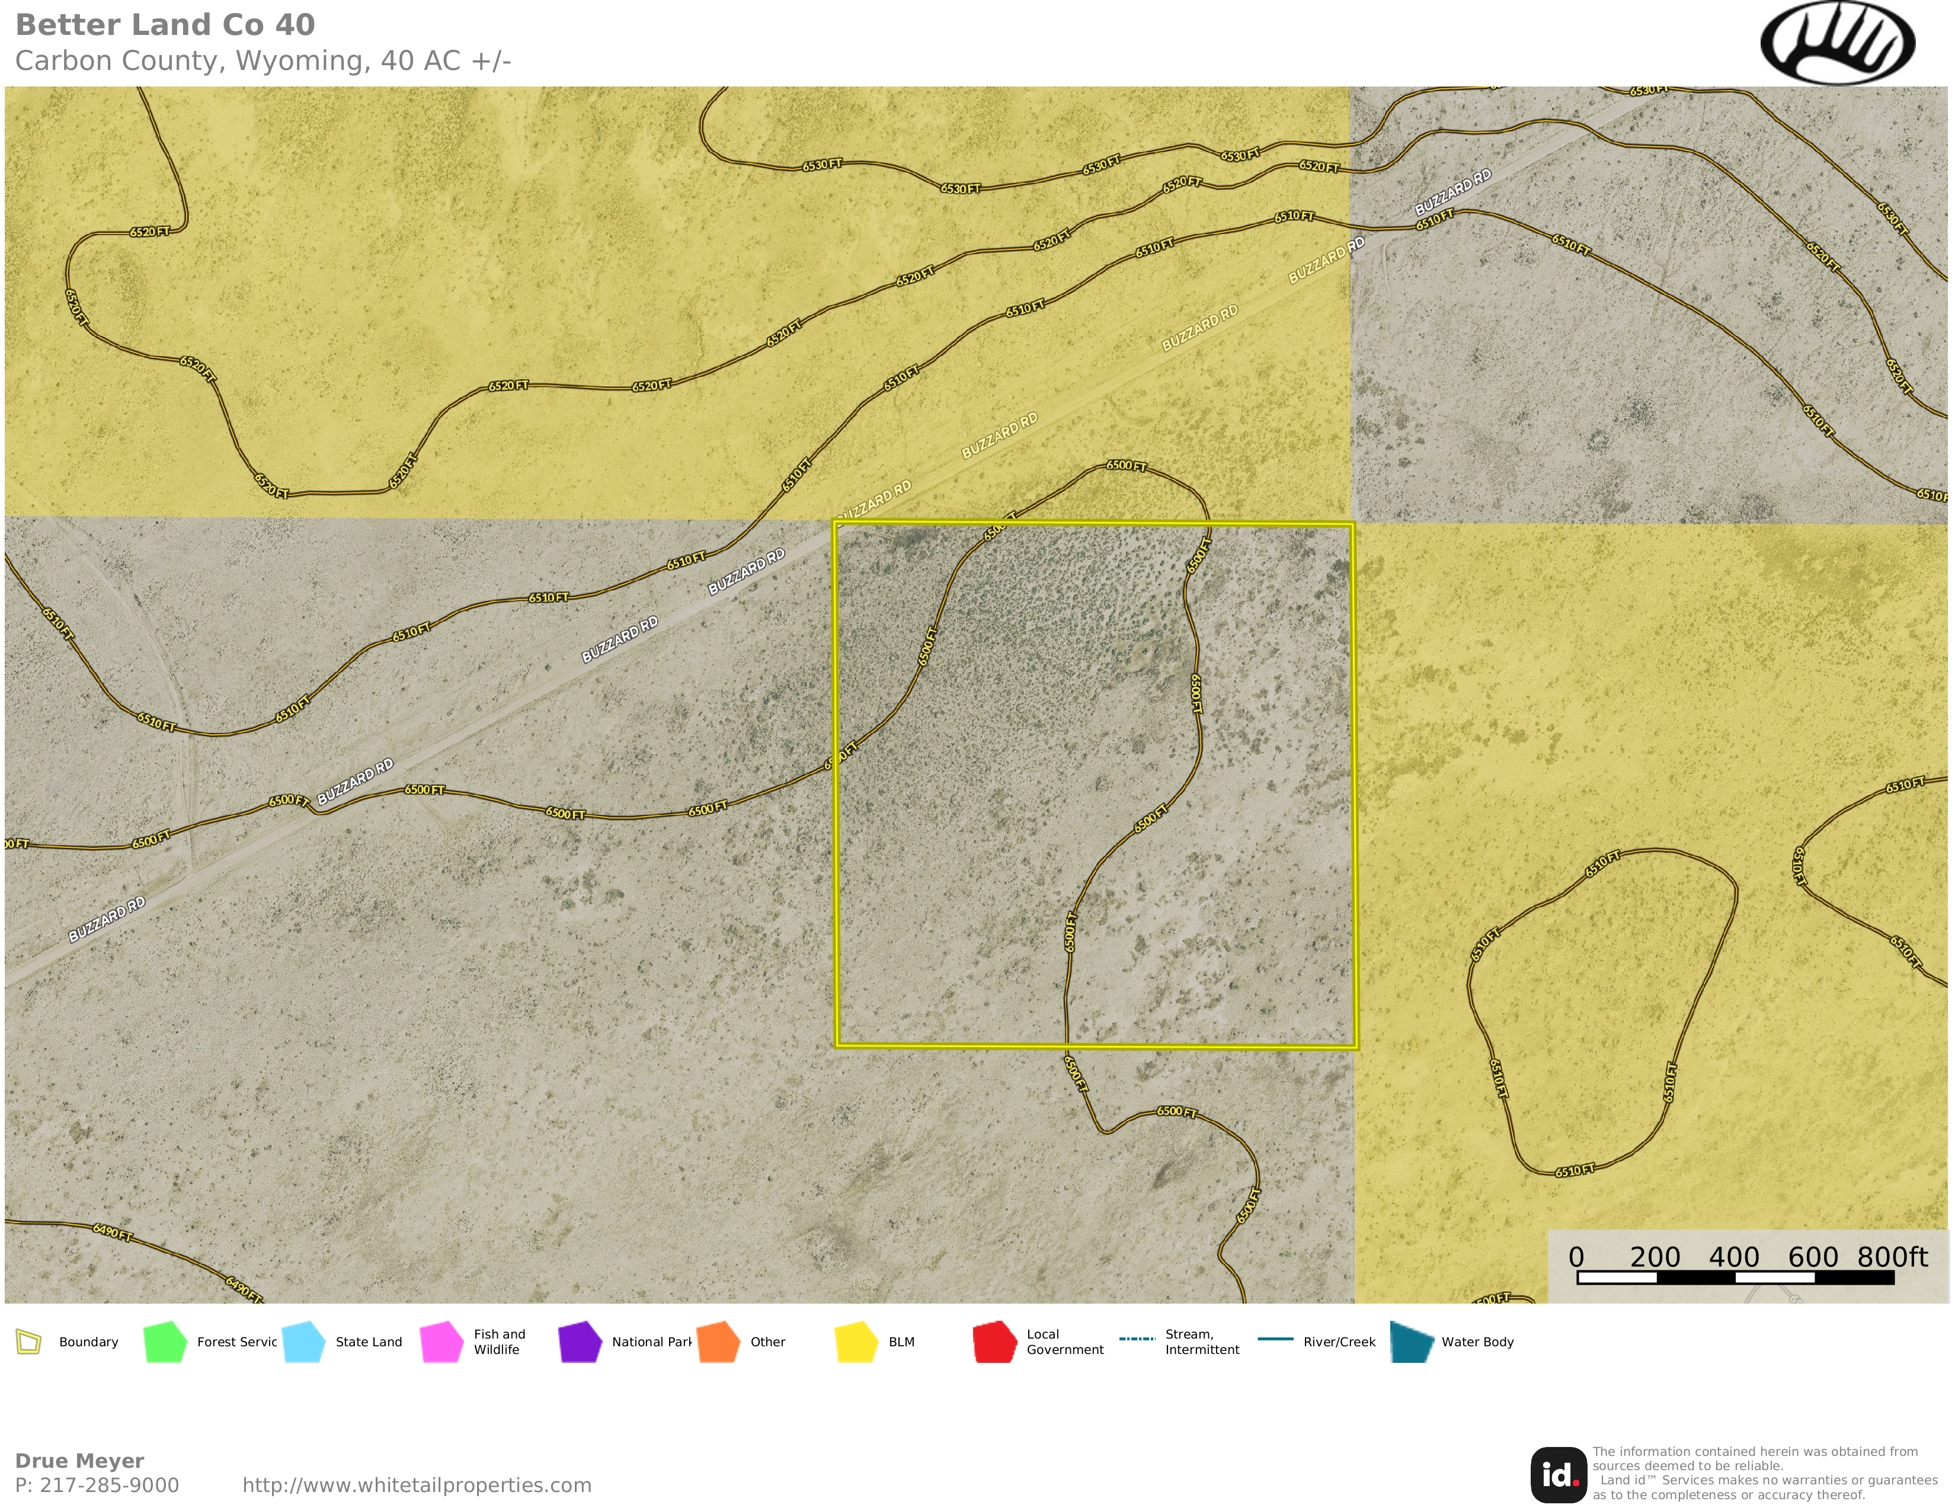The height and width of the screenshot is (1511, 1955).
Task: Click the blue State Land legend icon
Action: click(303, 1342)
